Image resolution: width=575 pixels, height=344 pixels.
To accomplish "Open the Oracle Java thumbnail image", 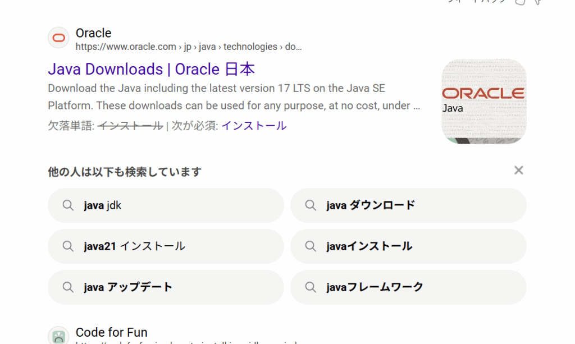I will click(483, 101).
